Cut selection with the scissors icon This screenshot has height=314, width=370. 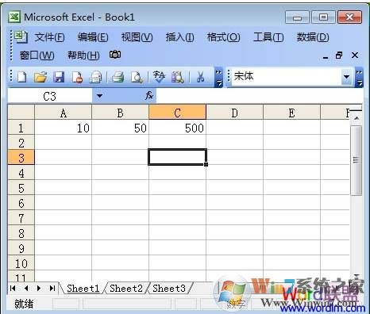(200, 78)
